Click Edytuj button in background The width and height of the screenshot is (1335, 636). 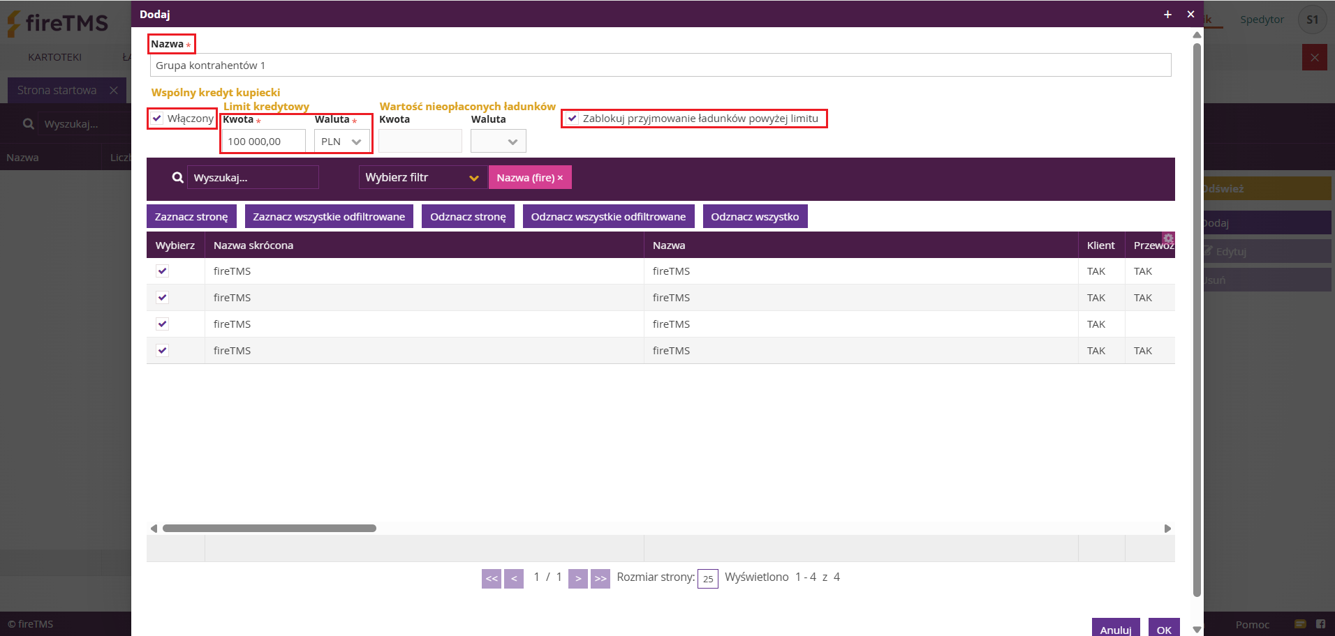pyautogui.click(x=1267, y=252)
